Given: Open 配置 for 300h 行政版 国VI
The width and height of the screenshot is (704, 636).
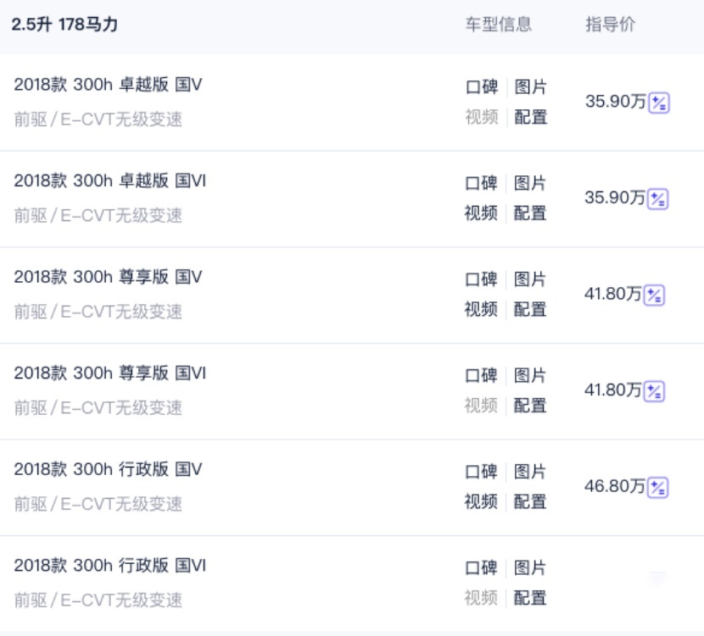Looking at the screenshot, I should [x=530, y=598].
